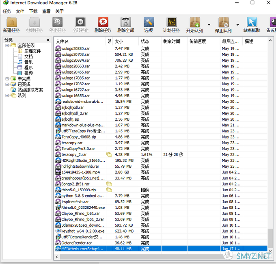The image size is (276, 264).
Task: Click the horizontal scrollbar left arrow
Action: click(57, 257)
